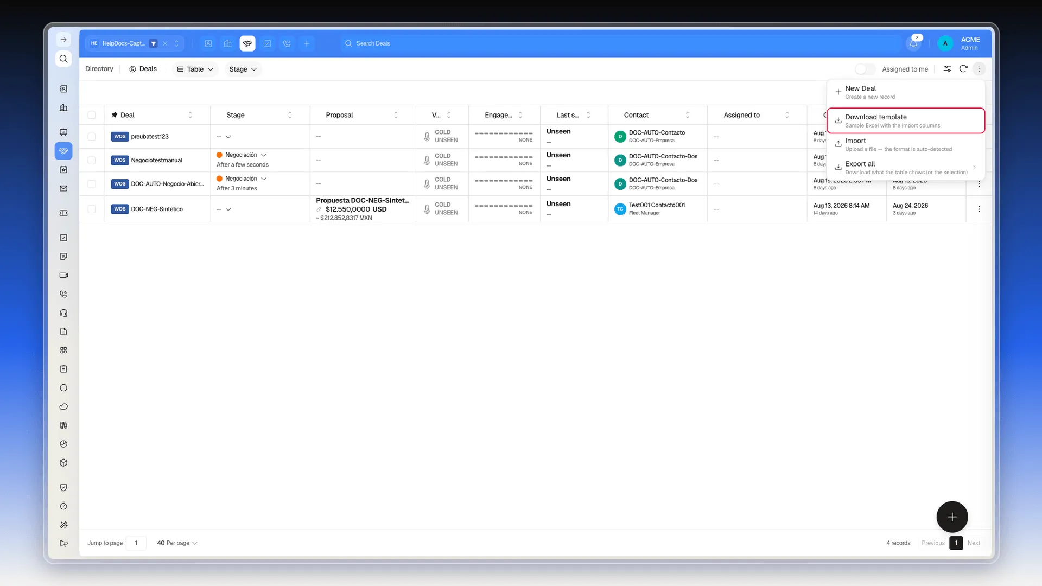Open presentation board icon in sidebar
This screenshot has height=586, width=1042.
pyautogui.click(x=63, y=132)
